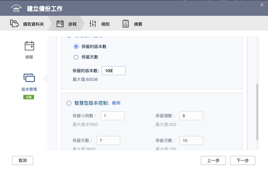Go to the 摘要 step tab
This screenshot has width=268, height=170.
click(x=138, y=24)
